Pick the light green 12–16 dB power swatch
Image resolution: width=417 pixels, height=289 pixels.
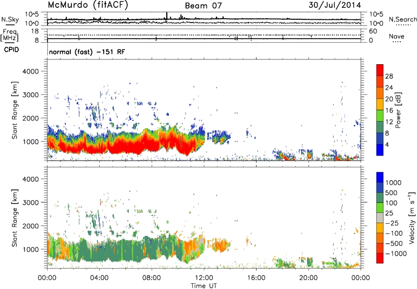(x=380, y=116)
